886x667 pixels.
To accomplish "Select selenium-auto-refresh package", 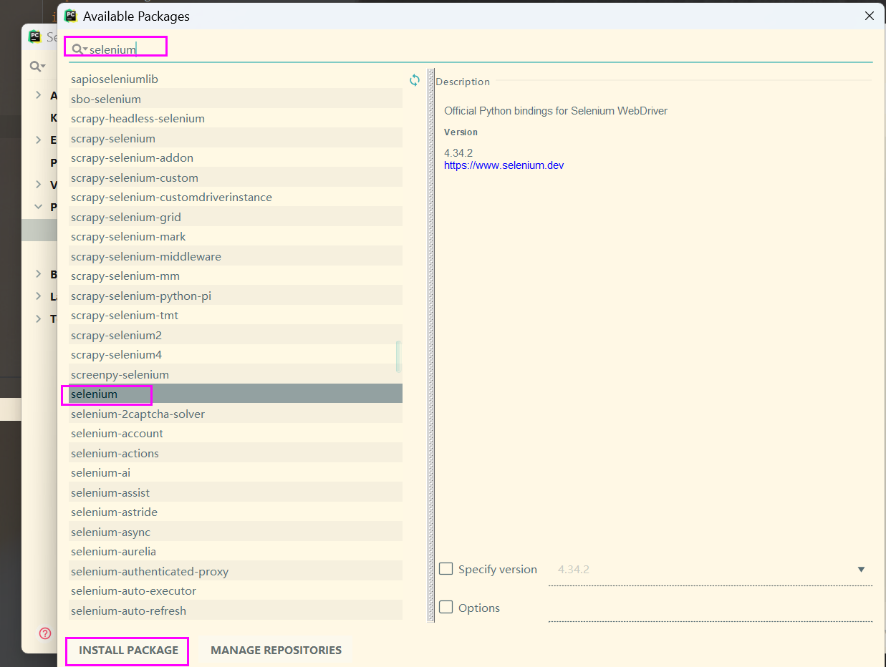I will pos(236,610).
